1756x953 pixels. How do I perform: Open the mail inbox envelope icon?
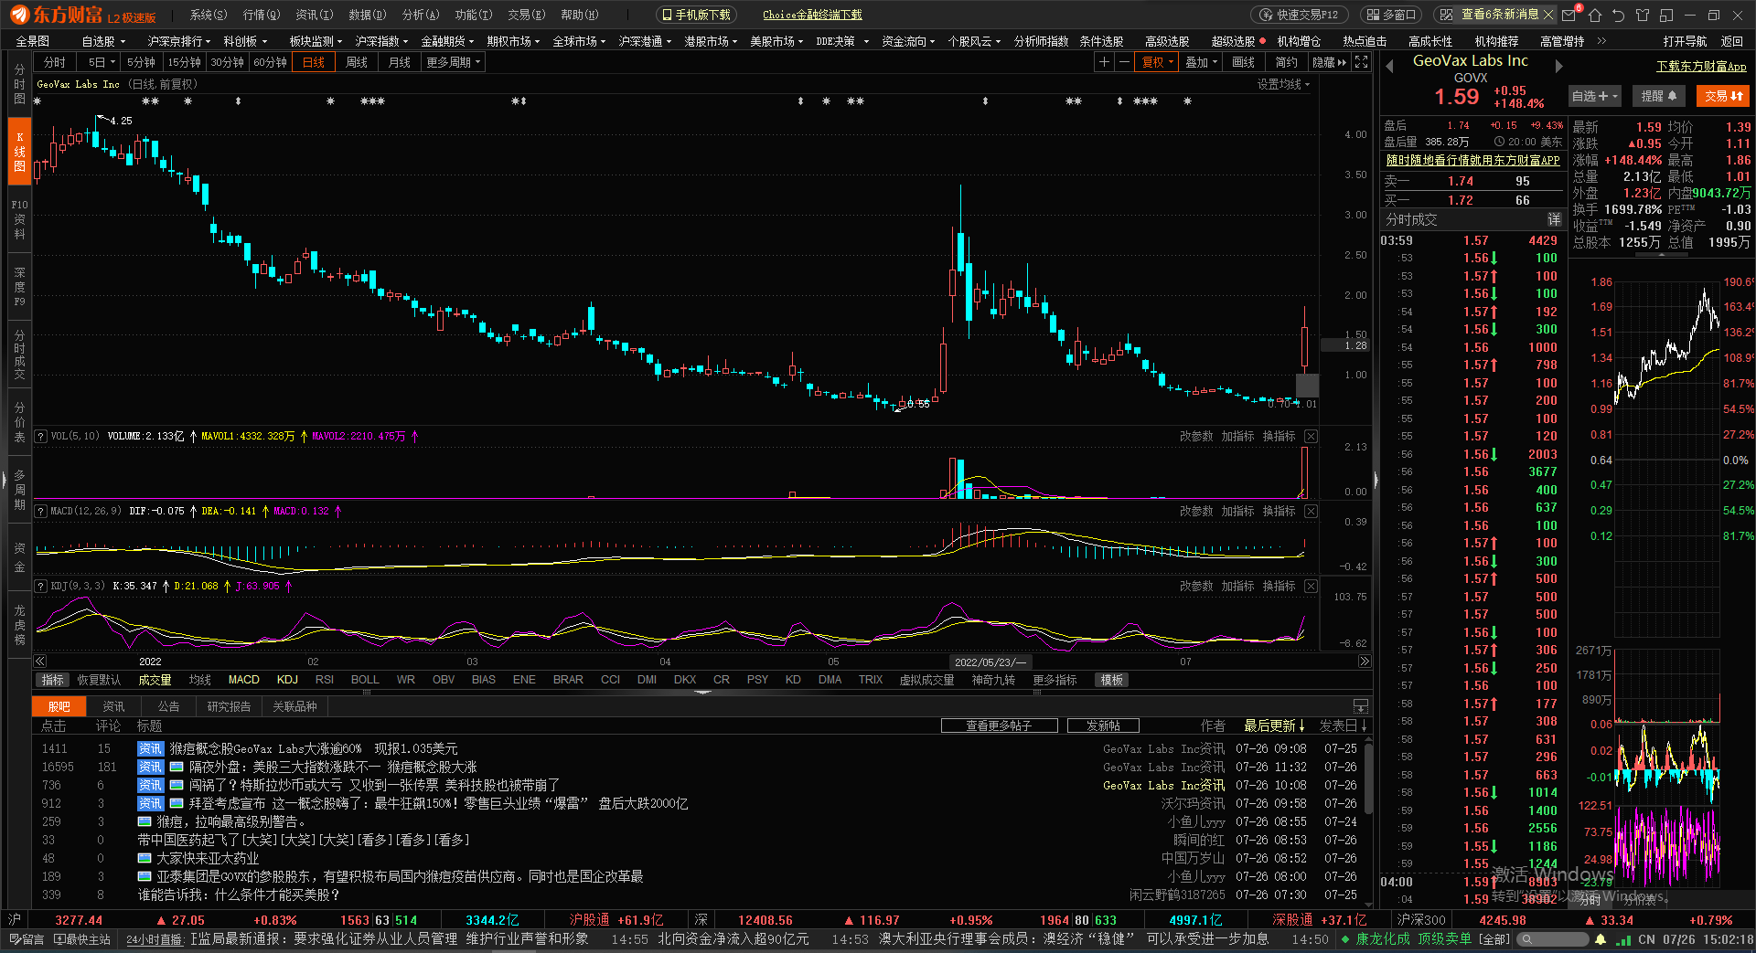coord(1570,15)
